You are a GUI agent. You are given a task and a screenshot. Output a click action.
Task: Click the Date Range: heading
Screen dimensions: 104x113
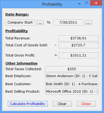17,14
